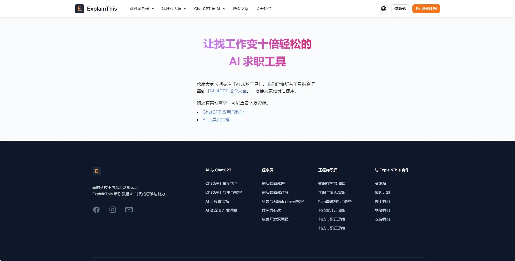Click the orange E+ 成长计划 button

(x=426, y=9)
